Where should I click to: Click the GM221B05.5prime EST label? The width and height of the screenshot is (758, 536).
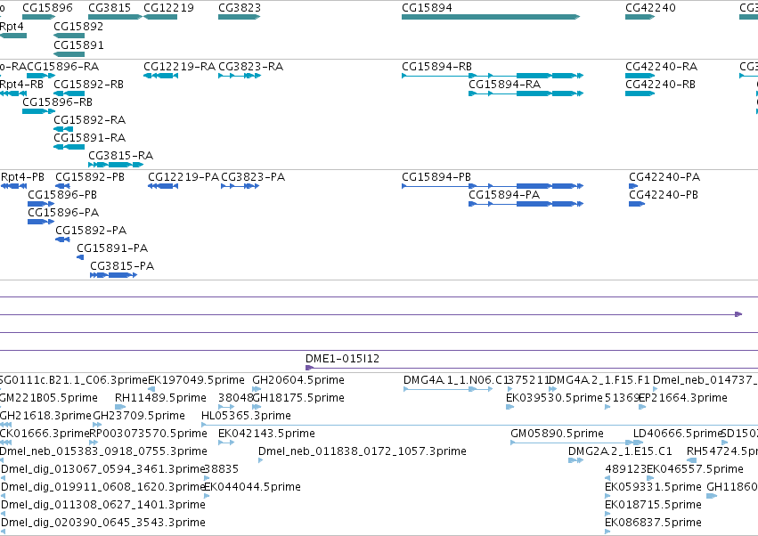coord(48,398)
